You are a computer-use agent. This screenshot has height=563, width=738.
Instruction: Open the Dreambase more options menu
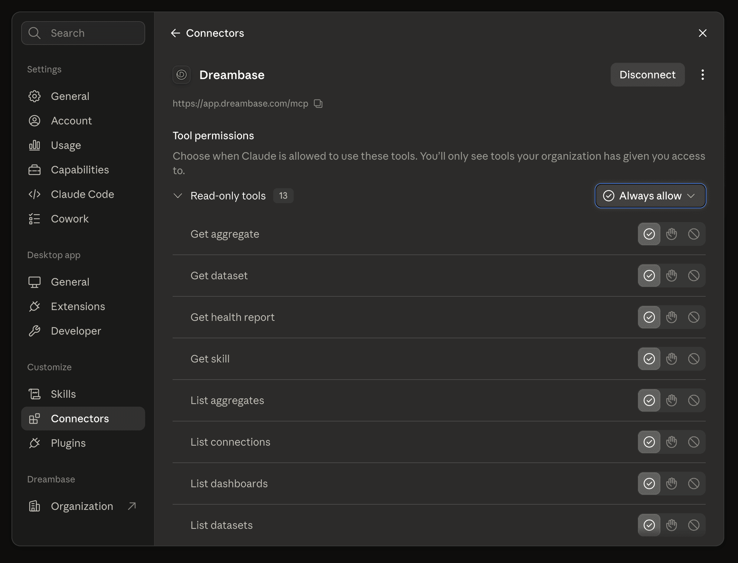pos(702,75)
